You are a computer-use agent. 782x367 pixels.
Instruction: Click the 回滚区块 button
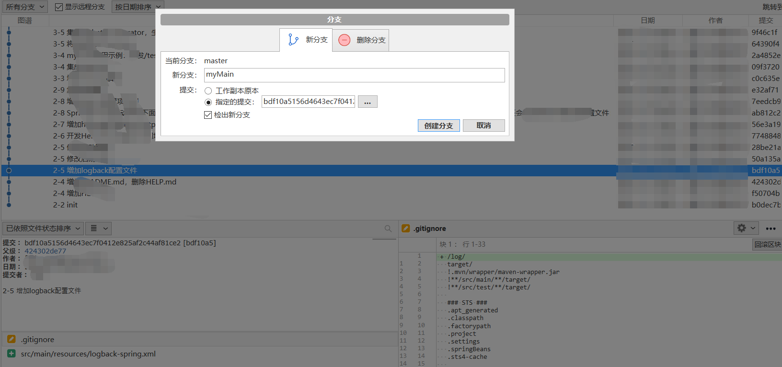[767, 244]
